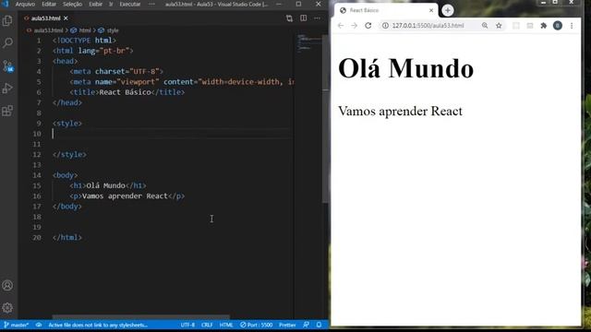Open the Executar menu
The width and height of the screenshot is (591, 332).
pos(130,4)
